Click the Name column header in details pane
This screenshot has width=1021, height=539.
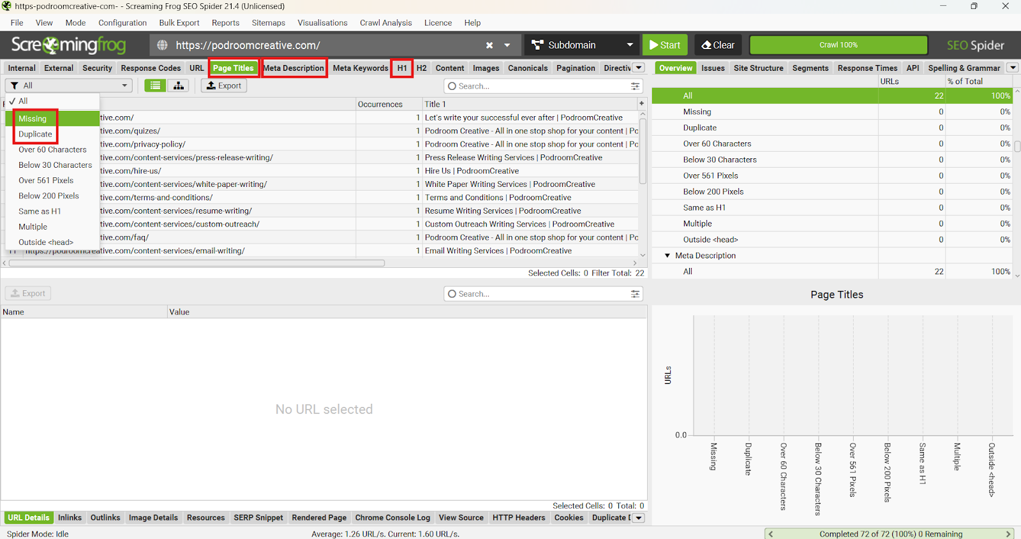click(84, 312)
